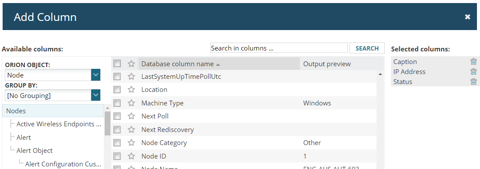Click the tree scrollbar up arrow
Image resolution: width=480 pixels, height=169 pixels.
point(107,108)
